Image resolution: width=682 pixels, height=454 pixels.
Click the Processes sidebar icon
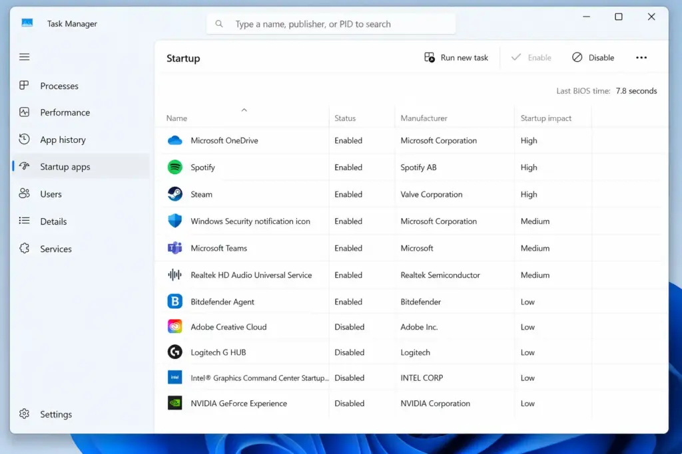[25, 86]
